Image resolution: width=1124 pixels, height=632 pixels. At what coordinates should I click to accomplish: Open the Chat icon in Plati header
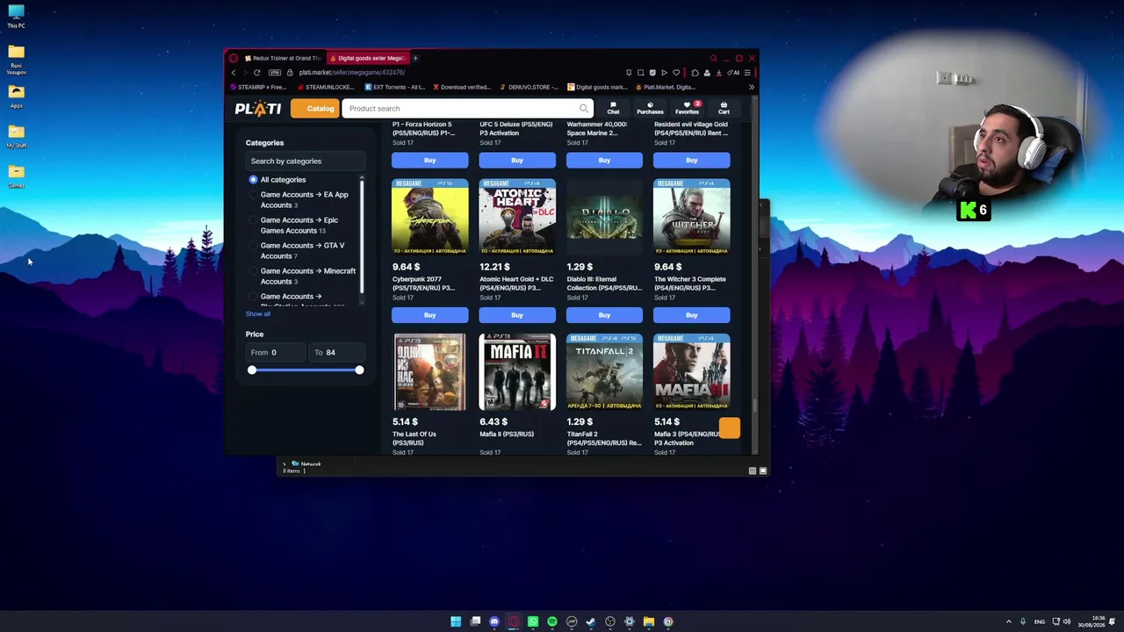coord(613,108)
